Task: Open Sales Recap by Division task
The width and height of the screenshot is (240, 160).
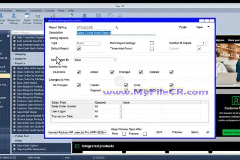Action: pos(29,97)
